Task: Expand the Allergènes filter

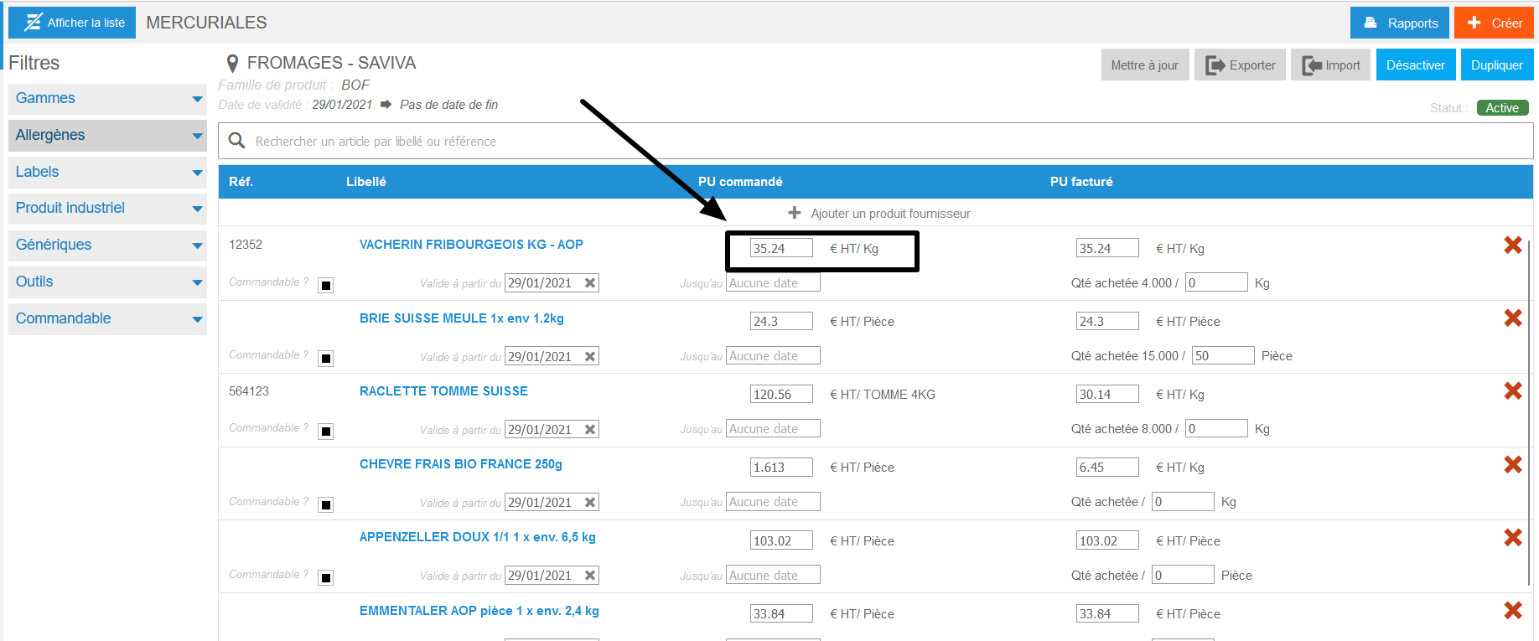Action: [x=107, y=135]
